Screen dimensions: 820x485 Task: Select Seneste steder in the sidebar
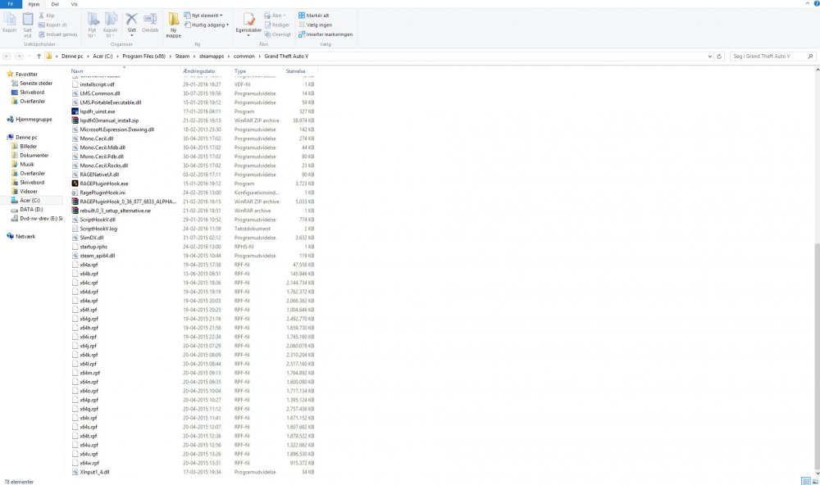(35, 83)
